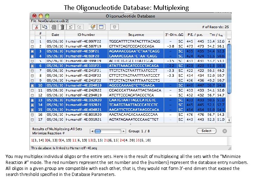This screenshot has height=190, width=253.
Task: Click the Copy records toolbar icon
Action: (45, 27)
